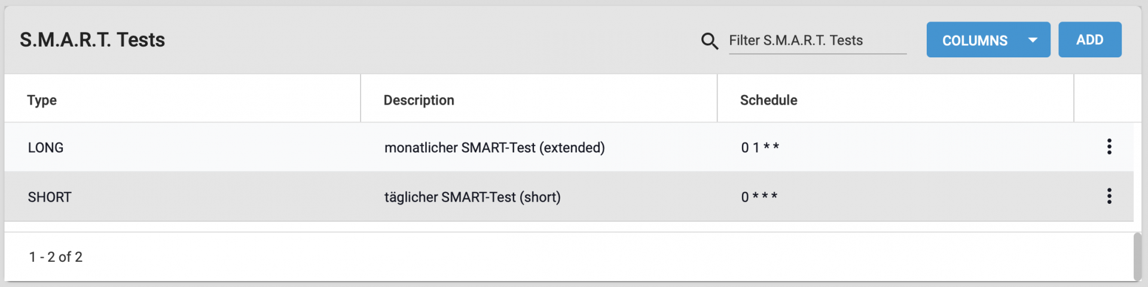Click the schedule value 0 * * *

click(759, 197)
